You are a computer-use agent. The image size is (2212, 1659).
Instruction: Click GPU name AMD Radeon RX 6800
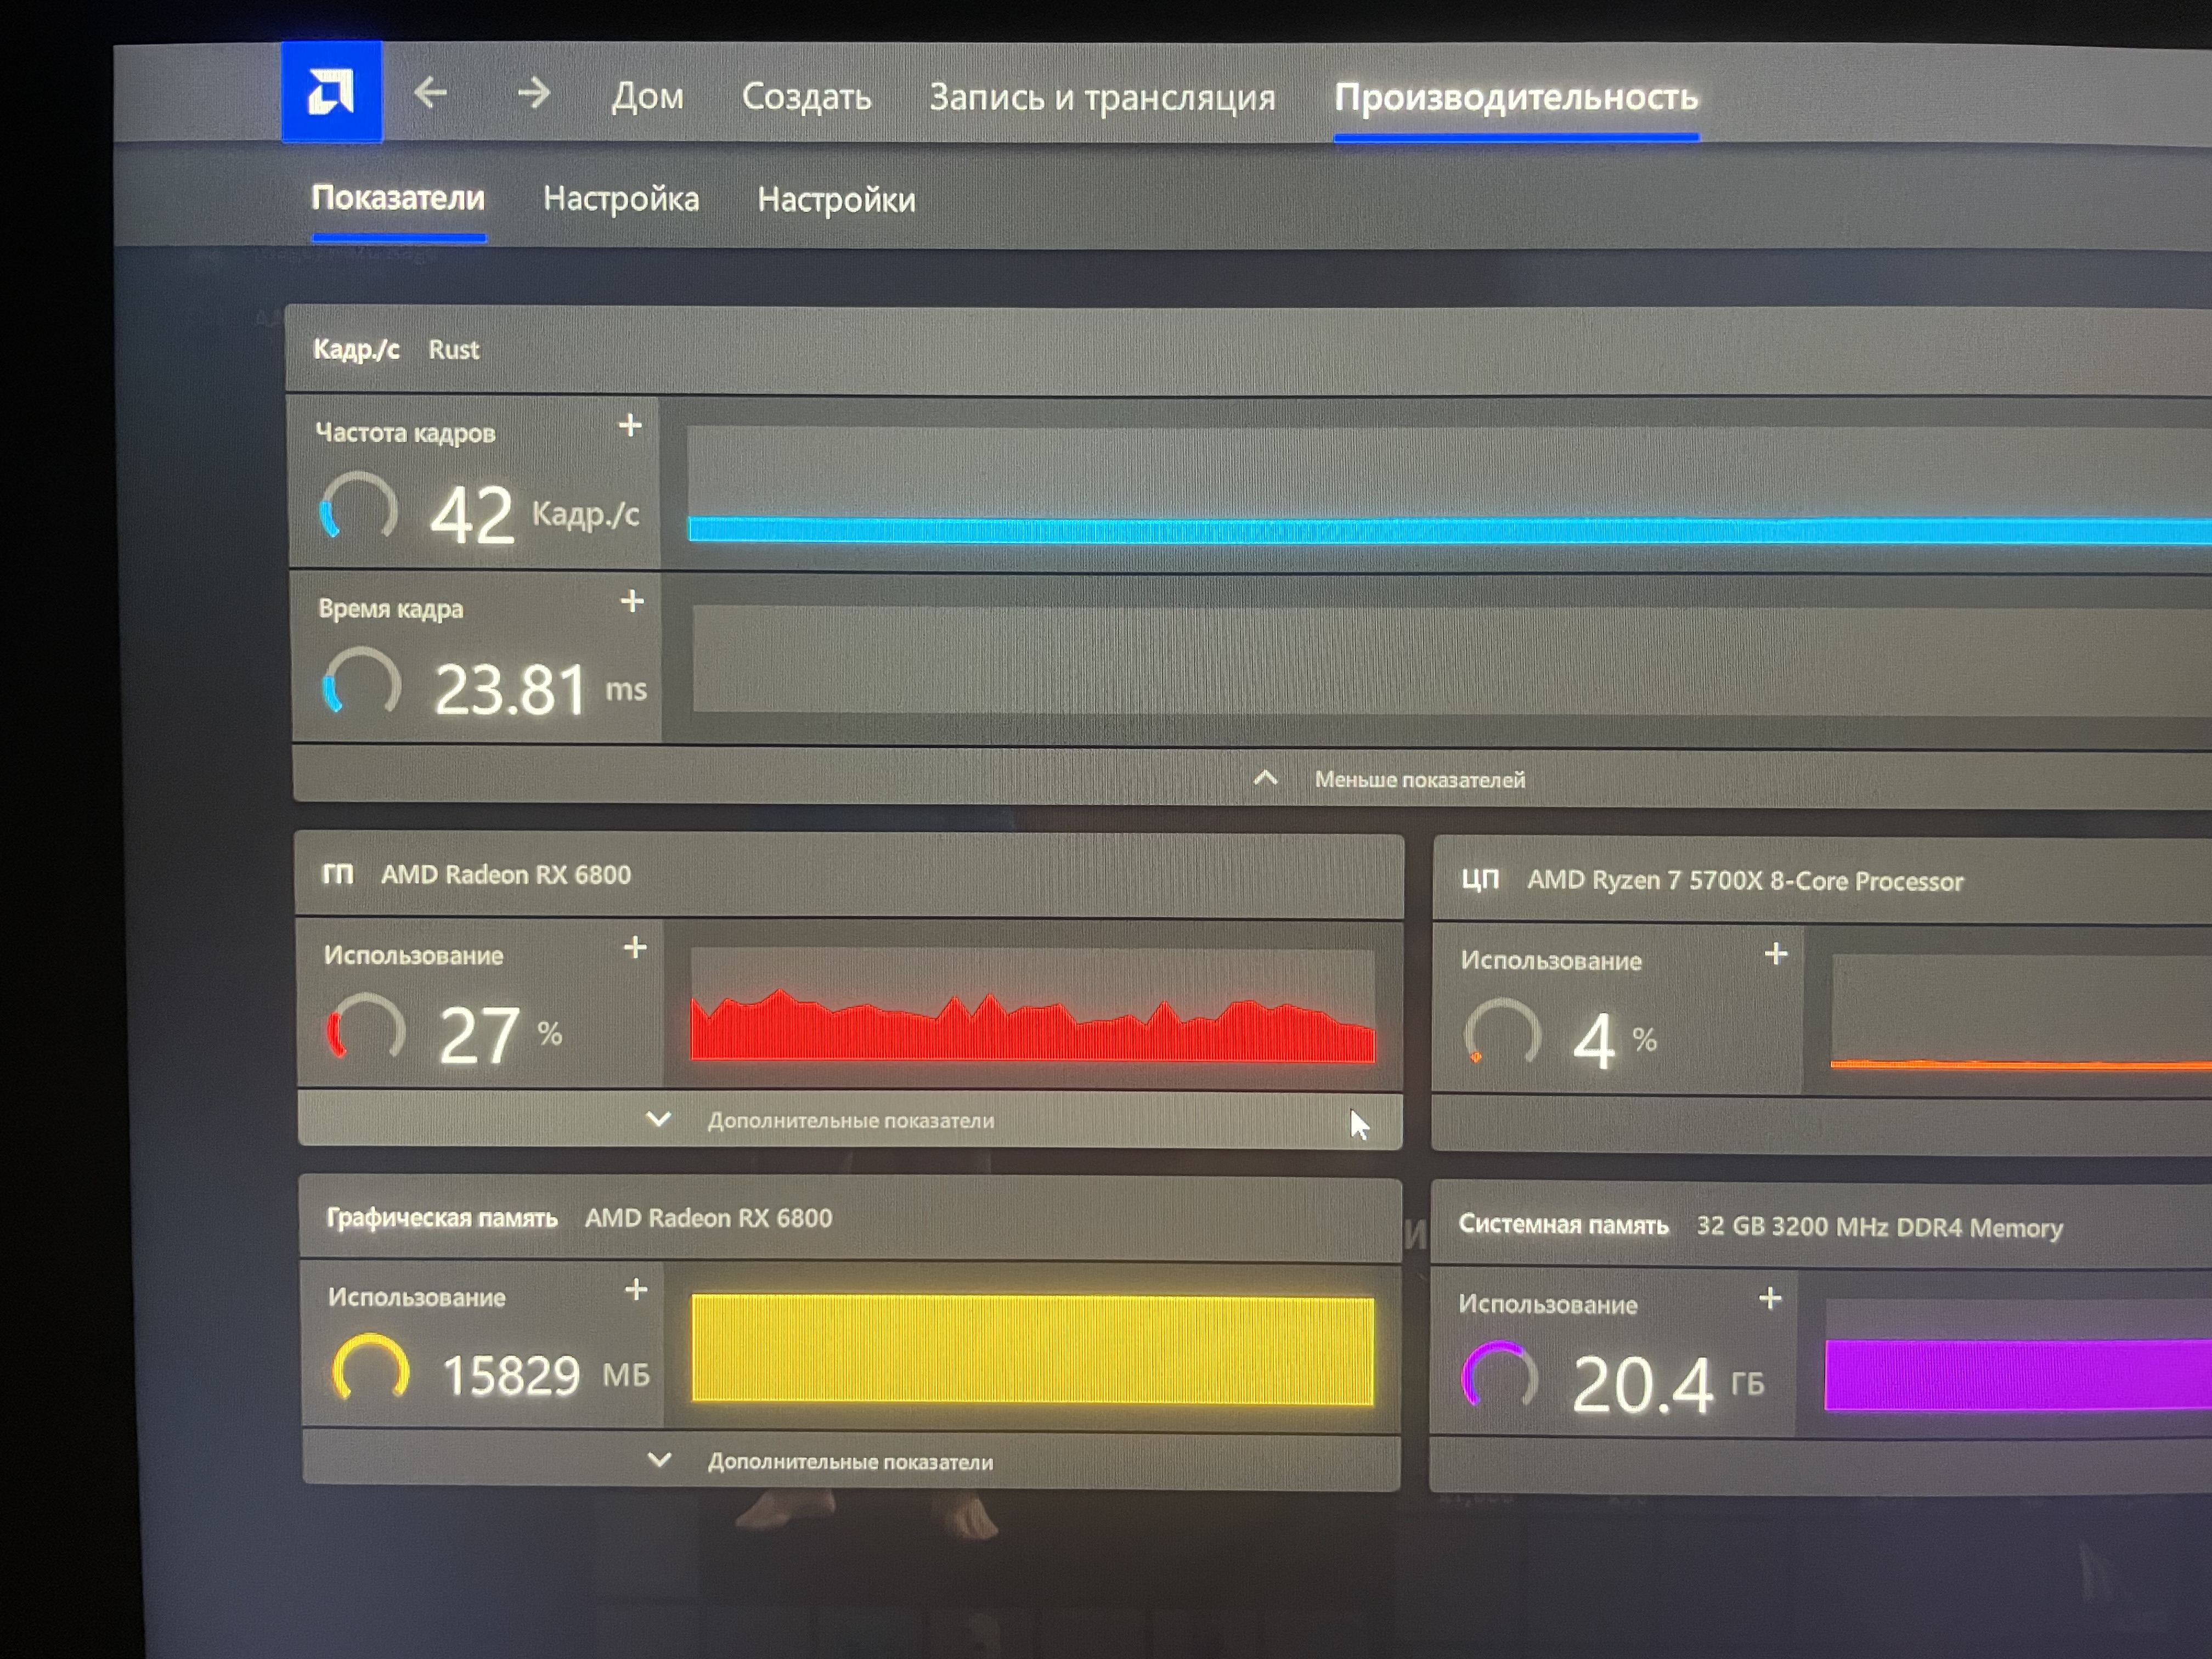[x=506, y=875]
